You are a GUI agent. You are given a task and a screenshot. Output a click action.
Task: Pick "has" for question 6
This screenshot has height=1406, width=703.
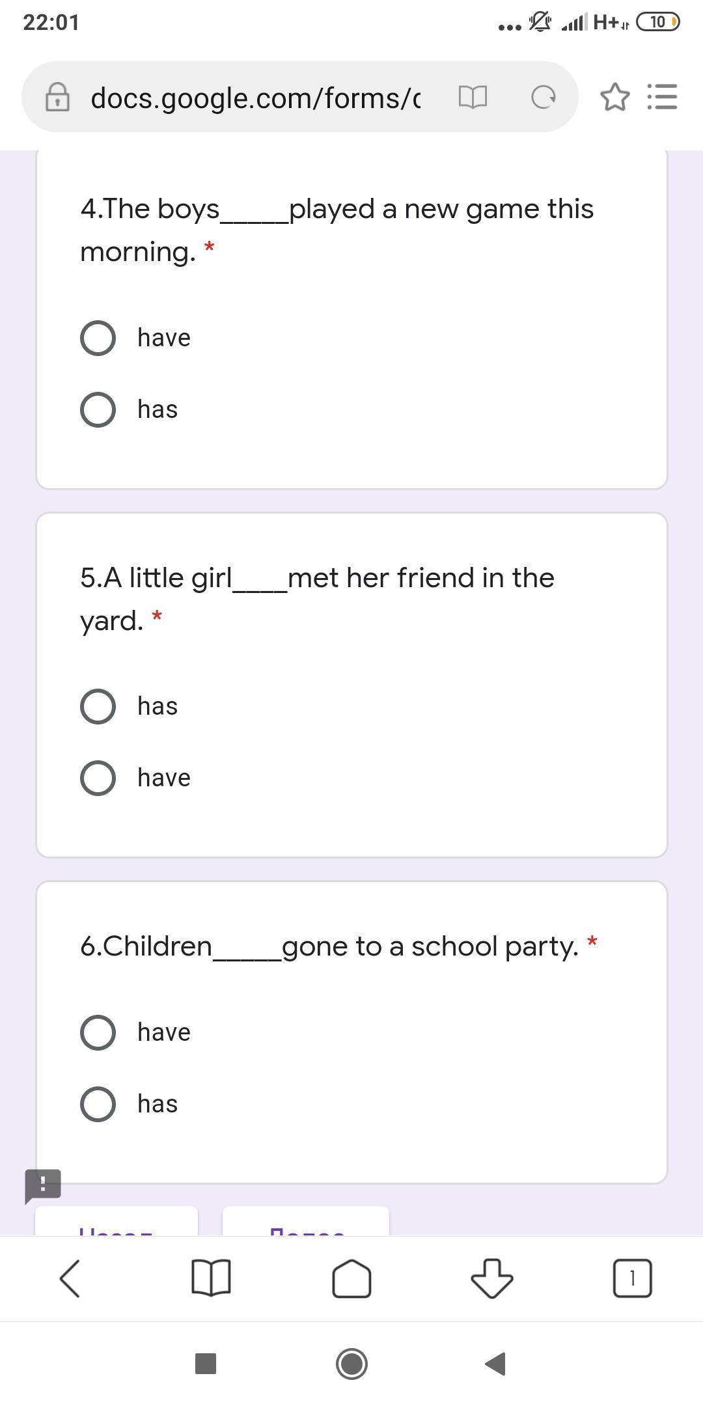(98, 1104)
